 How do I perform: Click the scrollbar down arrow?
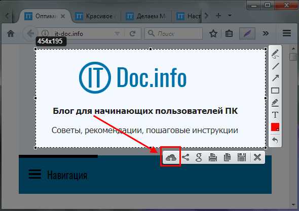click(x=293, y=204)
